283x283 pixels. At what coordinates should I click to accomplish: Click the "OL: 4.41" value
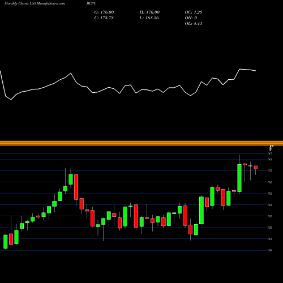pyautogui.click(x=194, y=24)
